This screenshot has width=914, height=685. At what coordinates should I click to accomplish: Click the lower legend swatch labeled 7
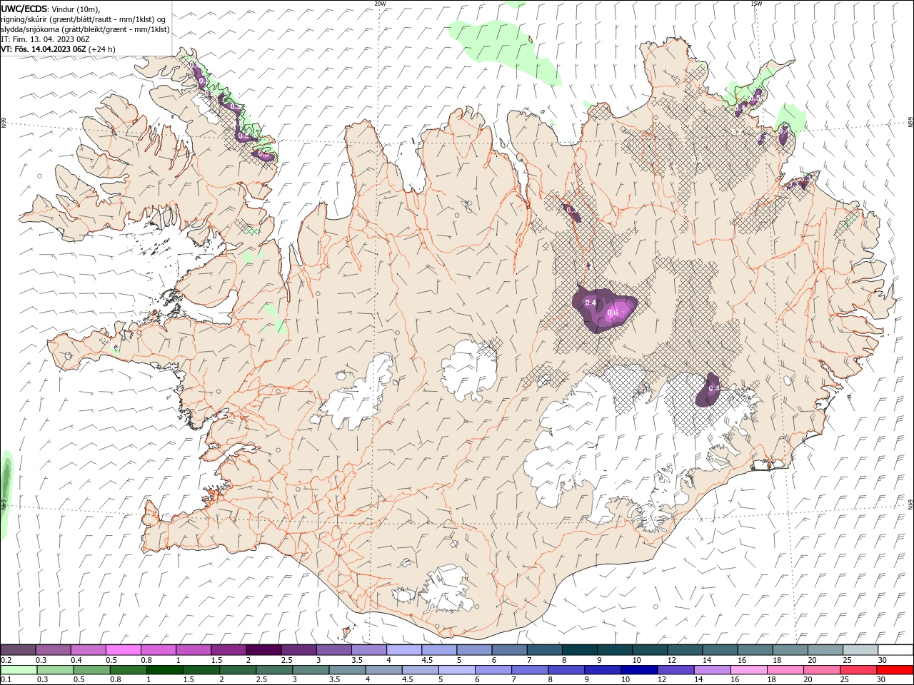(530, 670)
